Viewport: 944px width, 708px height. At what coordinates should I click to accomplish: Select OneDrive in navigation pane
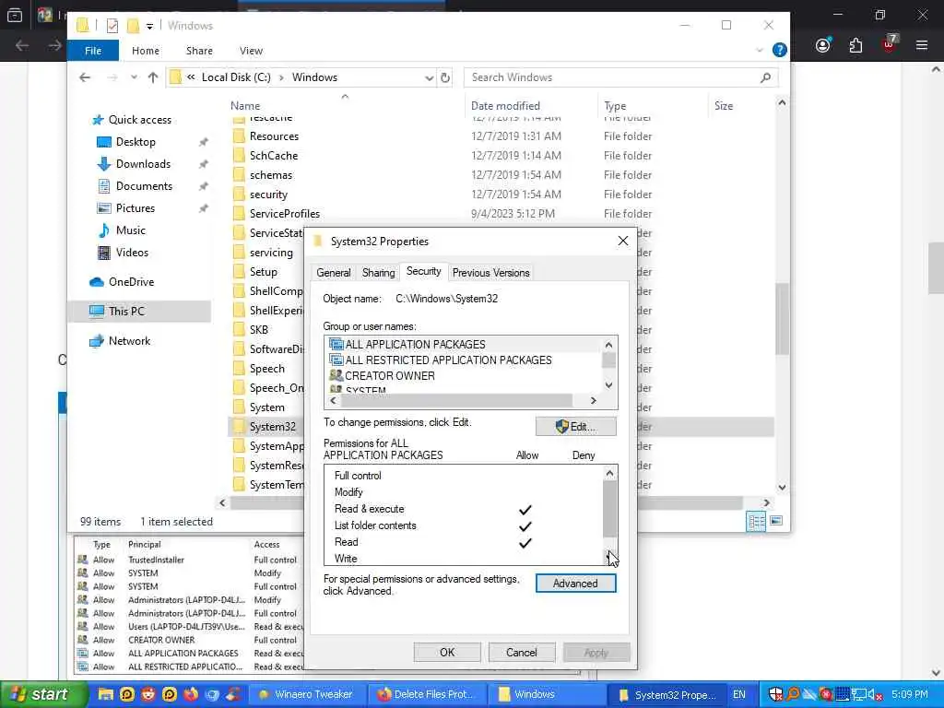131,282
